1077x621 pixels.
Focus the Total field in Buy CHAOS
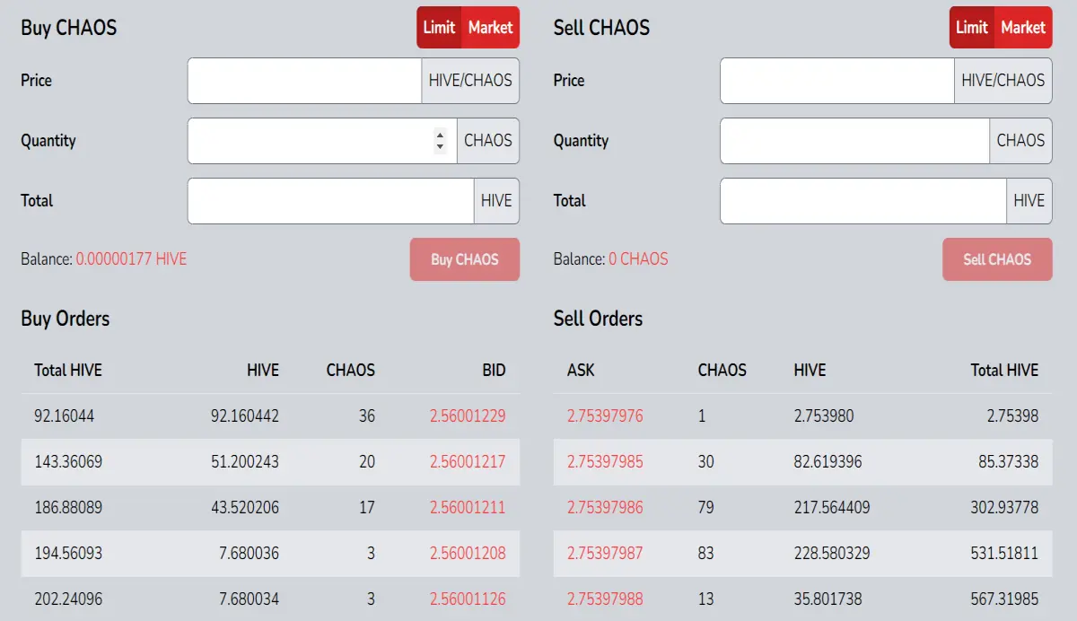[331, 201]
